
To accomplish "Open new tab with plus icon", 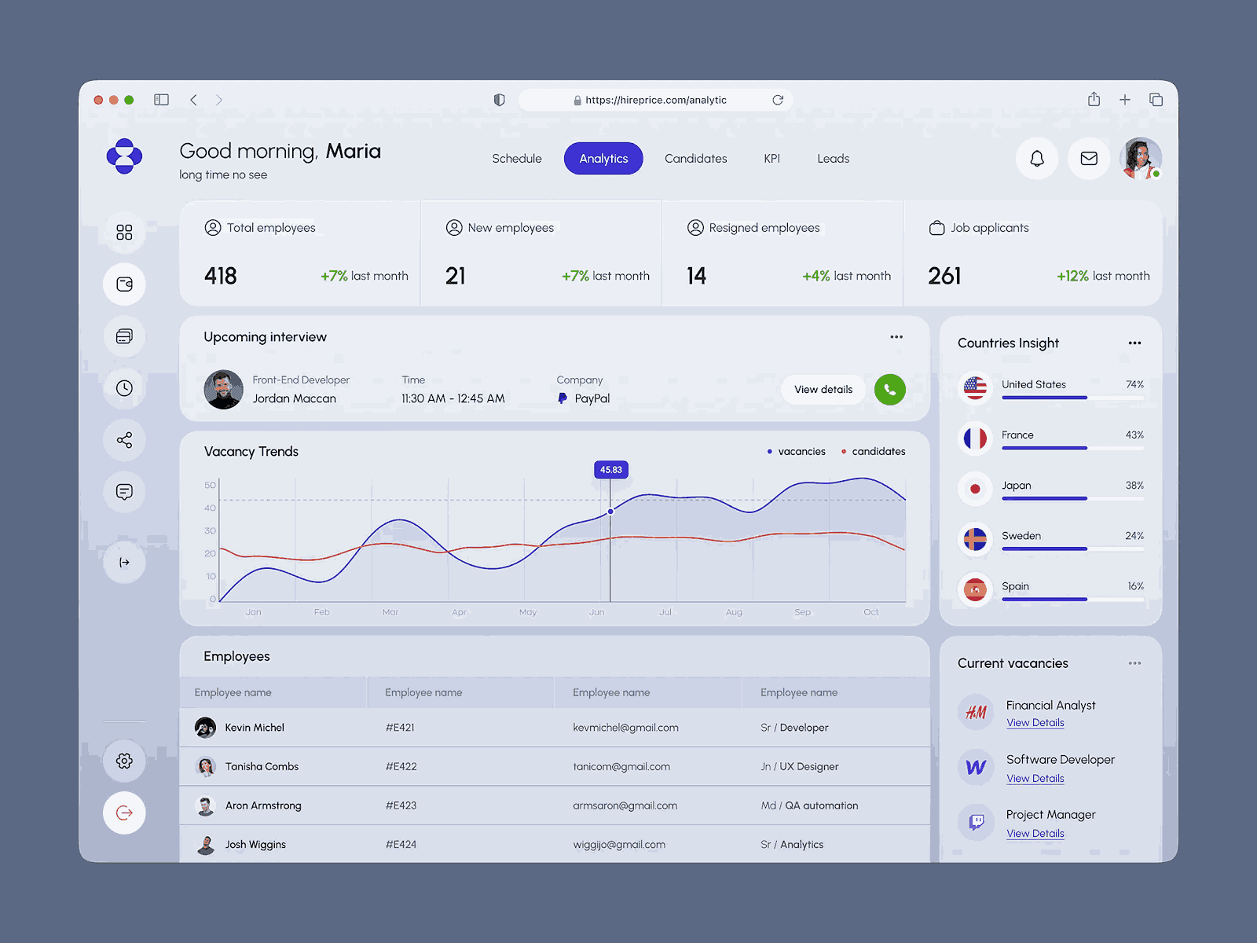I will pyautogui.click(x=1125, y=100).
